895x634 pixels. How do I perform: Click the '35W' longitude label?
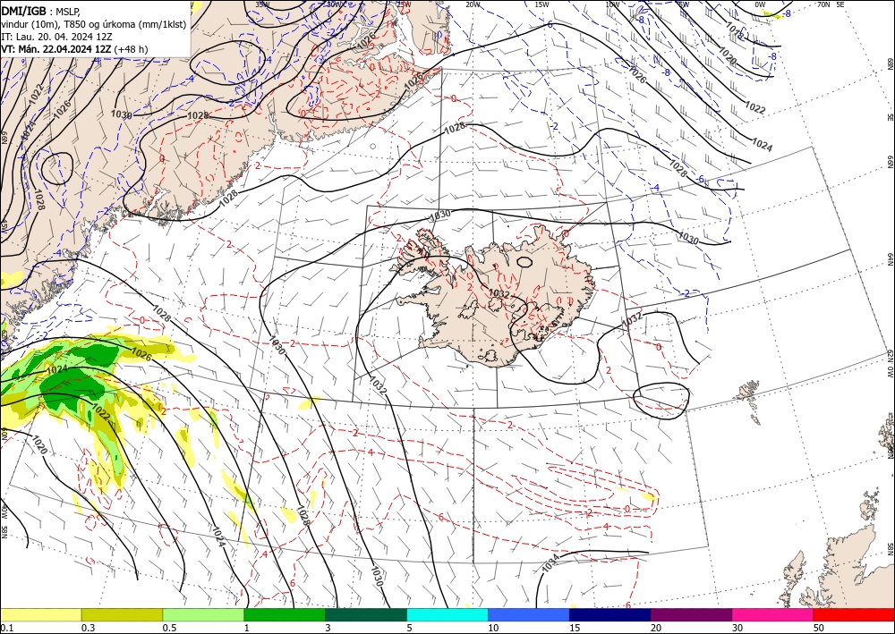point(262,4)
